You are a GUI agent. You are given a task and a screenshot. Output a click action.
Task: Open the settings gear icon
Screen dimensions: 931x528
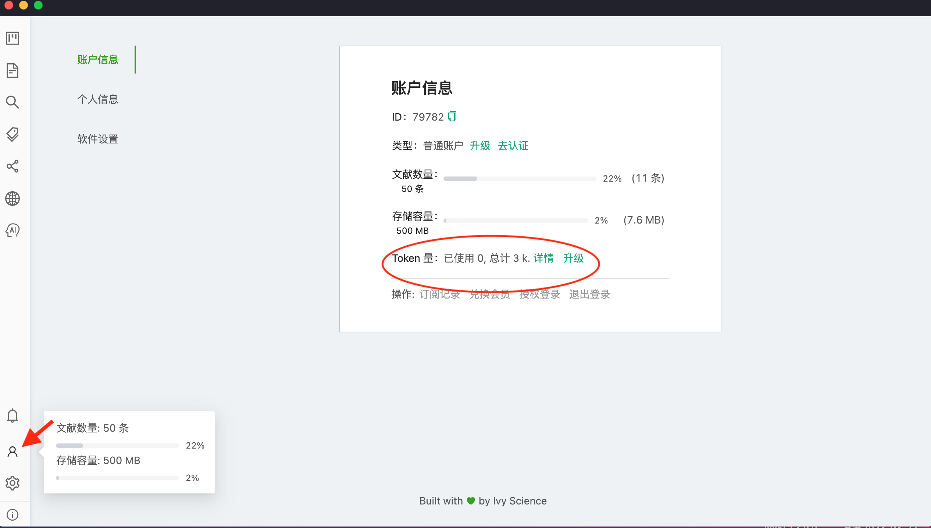tap(13, 483)
